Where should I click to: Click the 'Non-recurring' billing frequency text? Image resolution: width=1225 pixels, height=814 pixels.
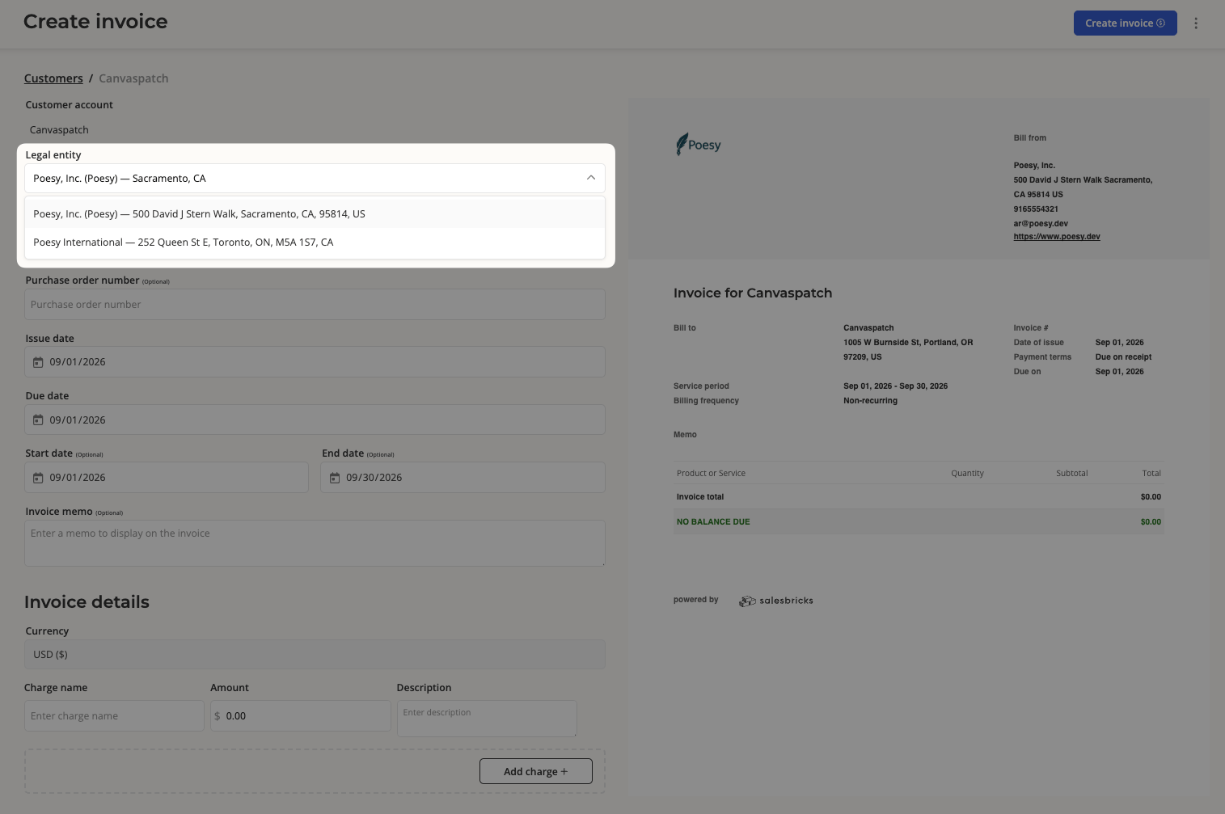click(x=870, y=401)
